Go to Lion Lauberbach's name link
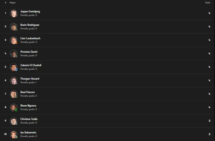 [x=30, y=38]
